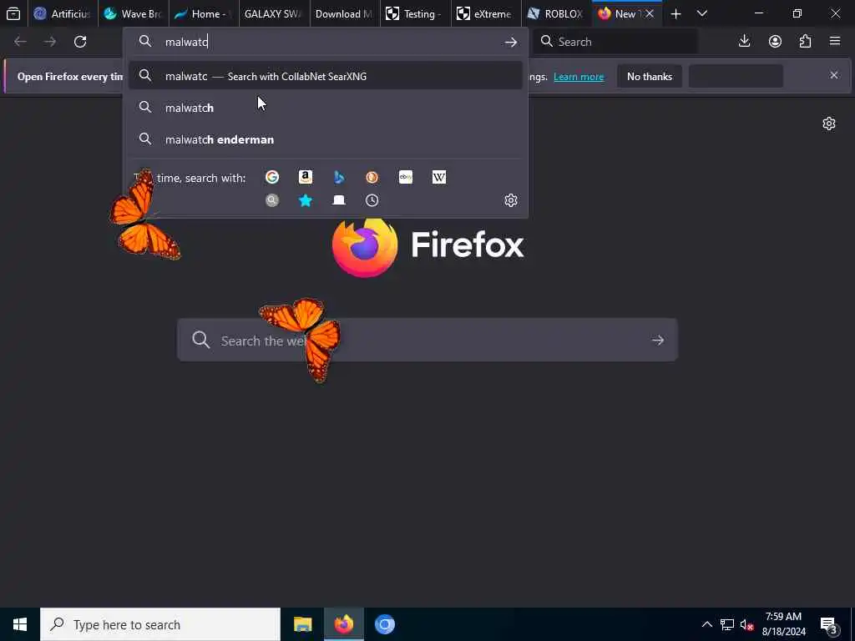Show hidden system tray icons
The width and height of the screenshot is (855, 641).
click(x=706, y=624)
